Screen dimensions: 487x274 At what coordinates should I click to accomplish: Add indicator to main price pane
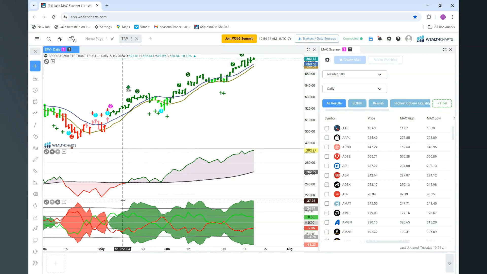tap(53, 61)
